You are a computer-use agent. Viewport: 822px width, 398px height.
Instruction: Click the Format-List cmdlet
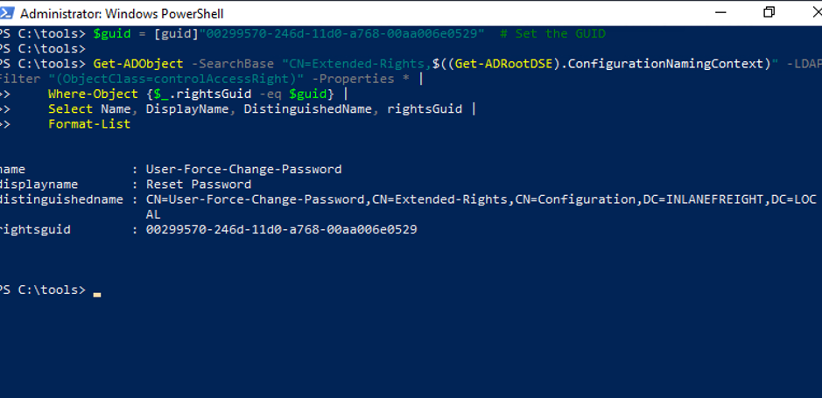coord(89,124)
